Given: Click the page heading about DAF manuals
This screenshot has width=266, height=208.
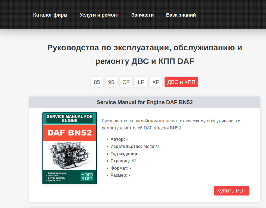Looking at the screenshot, I should click(x=144, y=54).
